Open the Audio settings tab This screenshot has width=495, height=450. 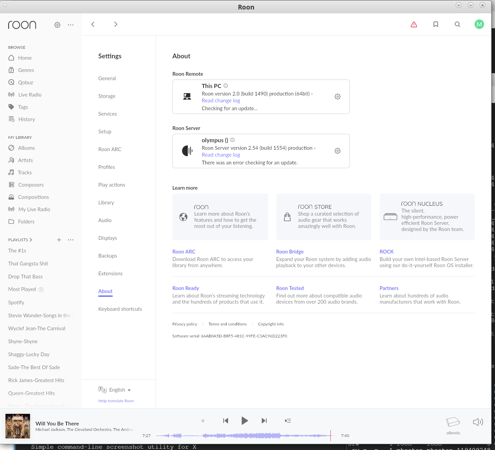[105, 220]
